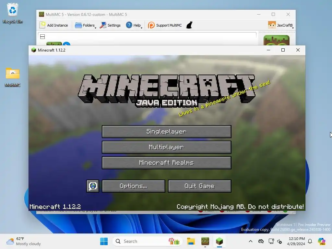The width and height of the screenshot is (332, 249).
Task: Open Minecraft Options menu
Action: point(133,186)
